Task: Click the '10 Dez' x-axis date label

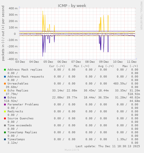Action: pyautogui.click(x=118, y=62)
